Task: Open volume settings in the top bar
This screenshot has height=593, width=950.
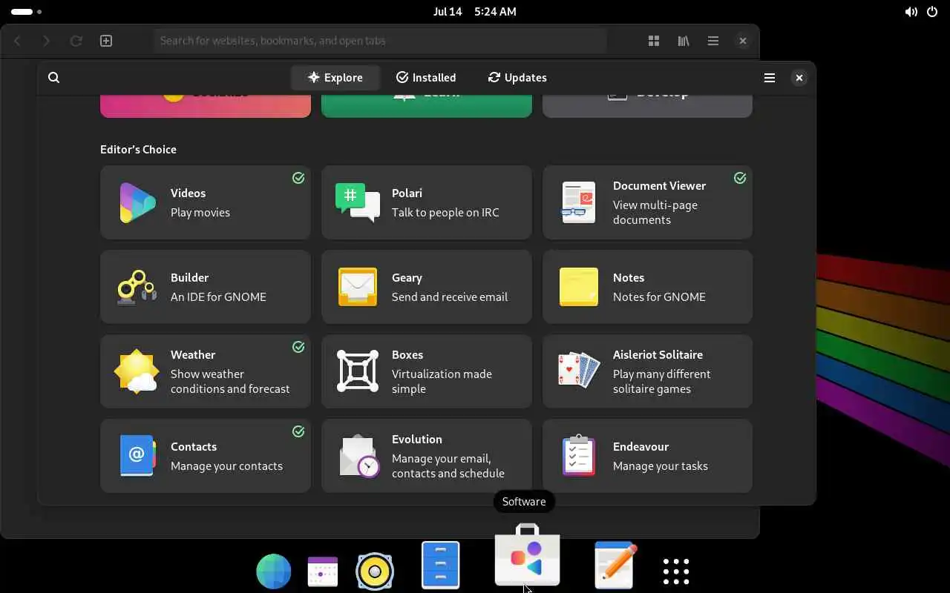Action: tap(911, 12)
